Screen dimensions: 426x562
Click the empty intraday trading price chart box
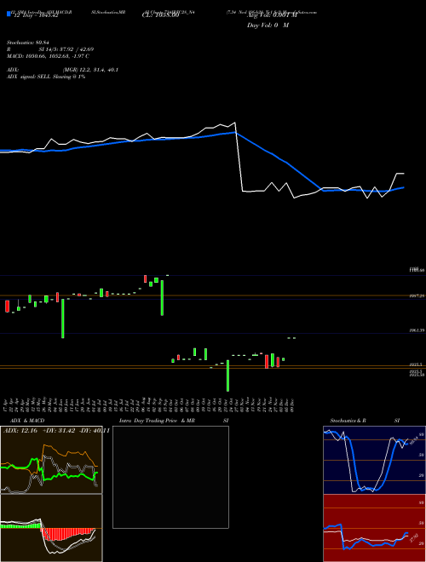[170, 477]
